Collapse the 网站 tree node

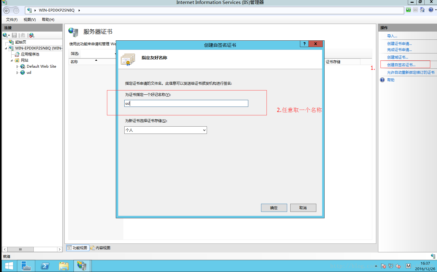pos(12,60)
